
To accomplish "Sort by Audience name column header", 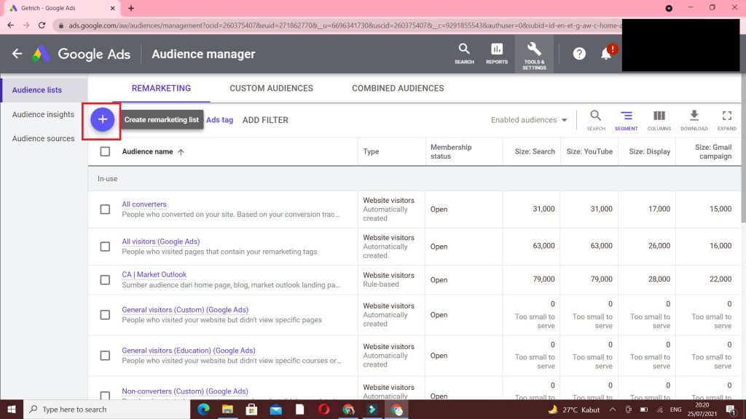I will click(x=148, y=152).
